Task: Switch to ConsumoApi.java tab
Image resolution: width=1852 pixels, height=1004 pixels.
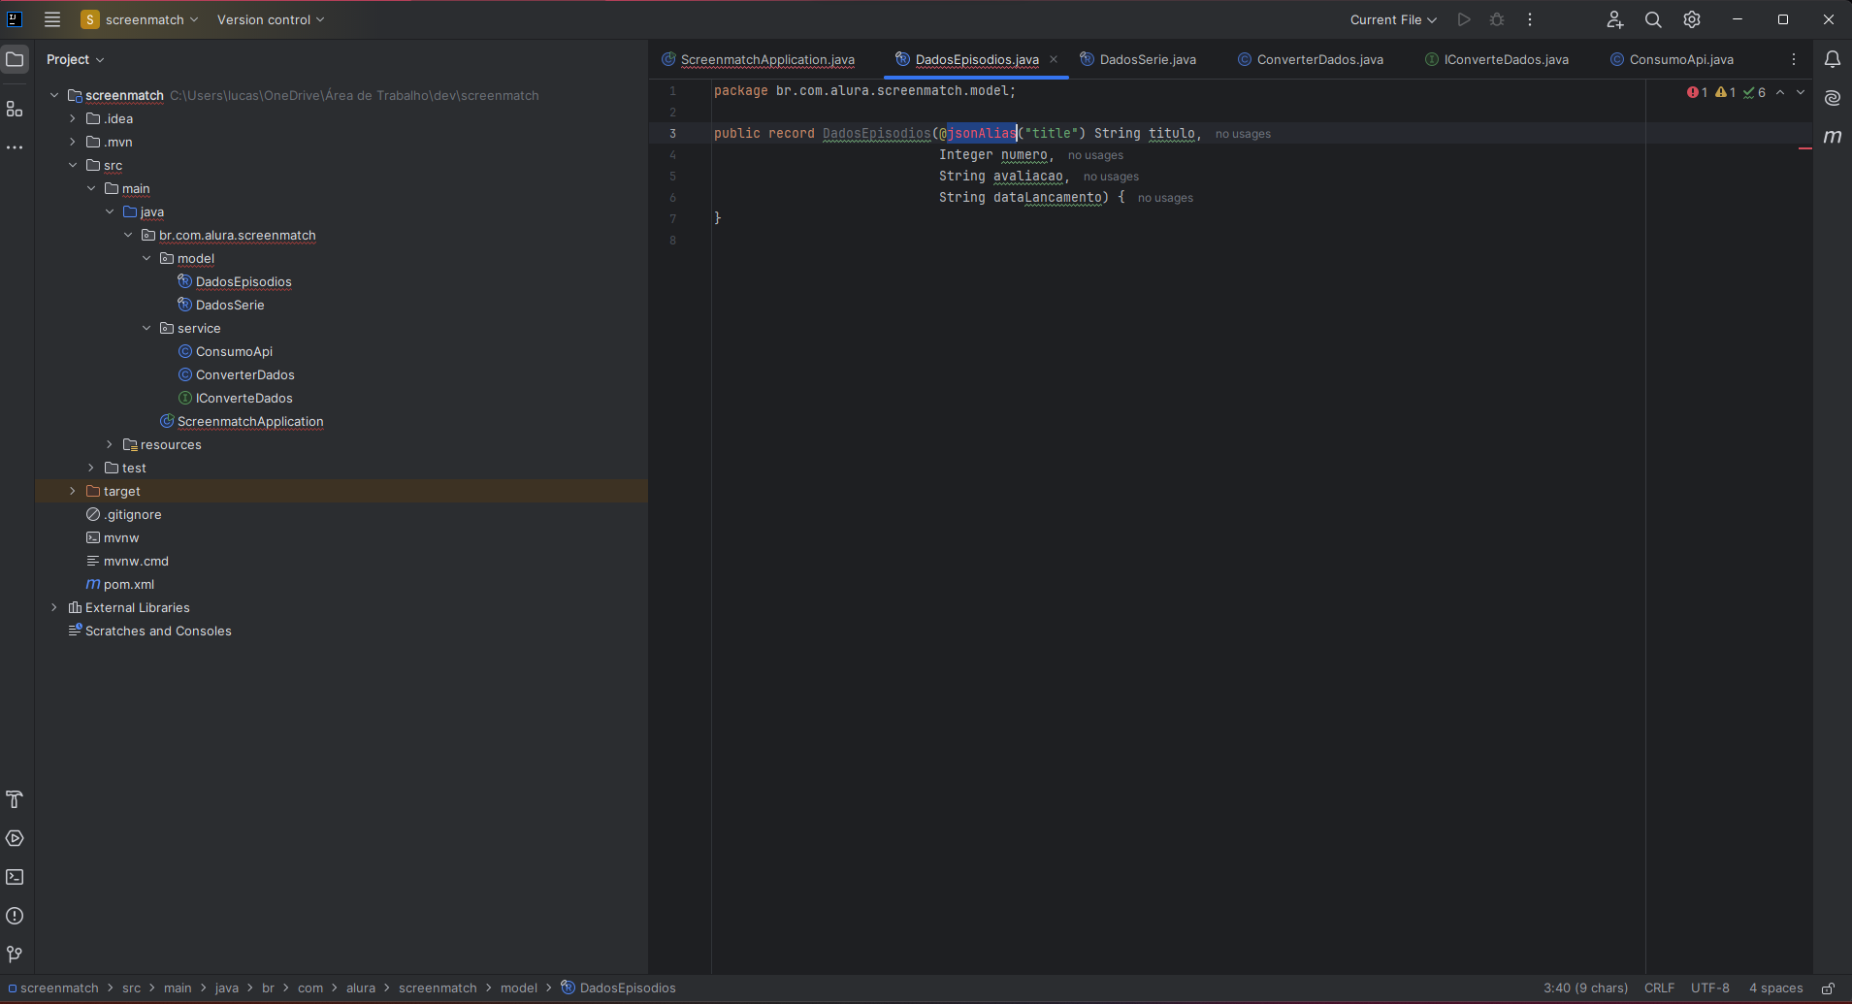Action: pos(1673,59)
